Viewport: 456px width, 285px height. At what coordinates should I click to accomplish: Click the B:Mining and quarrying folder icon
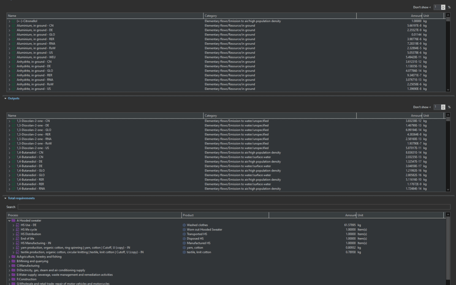[14, 261]
